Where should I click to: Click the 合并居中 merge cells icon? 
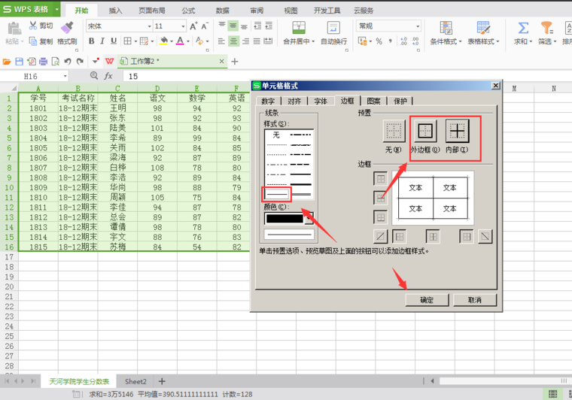pos(296,27)
